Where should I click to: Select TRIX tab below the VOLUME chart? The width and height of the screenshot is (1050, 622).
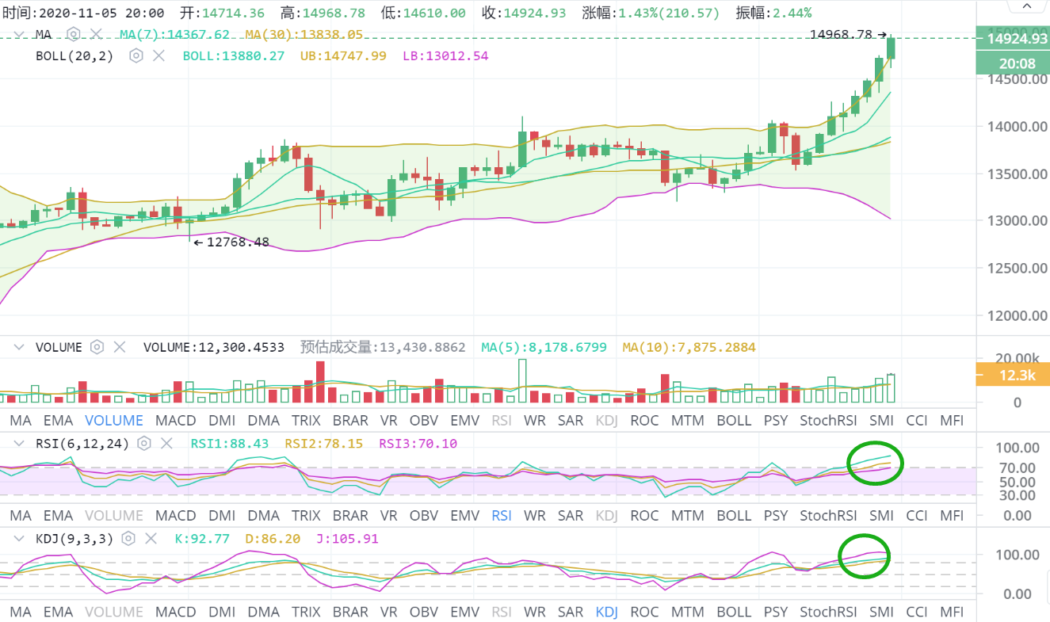point(306,421)
